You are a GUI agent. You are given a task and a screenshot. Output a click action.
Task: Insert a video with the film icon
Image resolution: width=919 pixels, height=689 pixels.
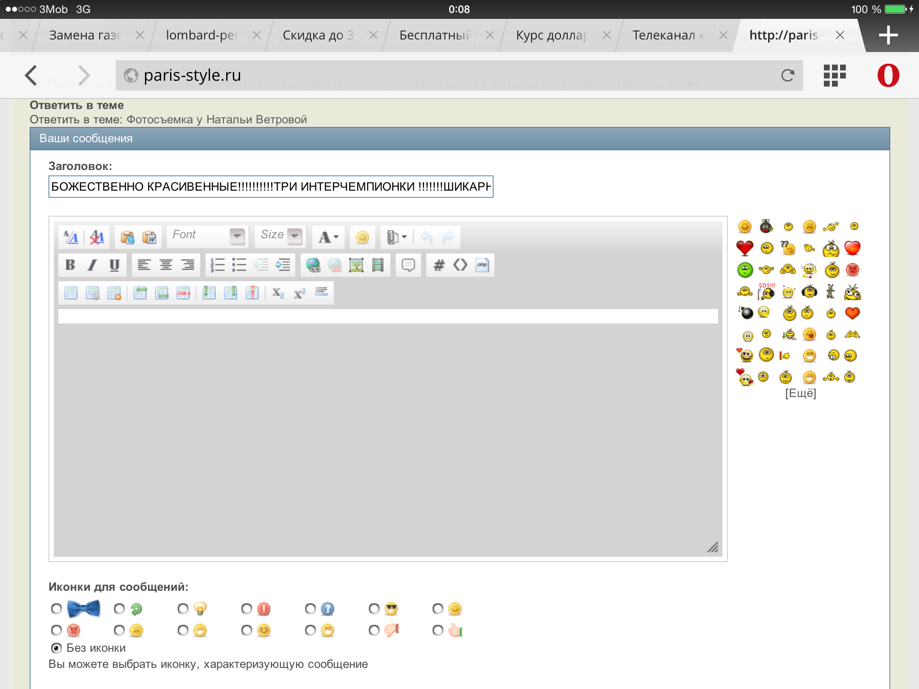point(378,265)
